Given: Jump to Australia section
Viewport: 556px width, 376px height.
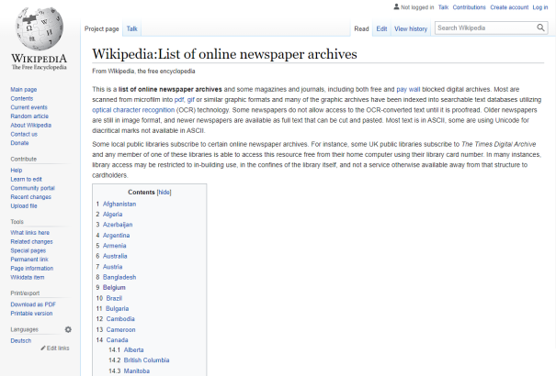Looking at the screenshot, I should tap(115, 256).
